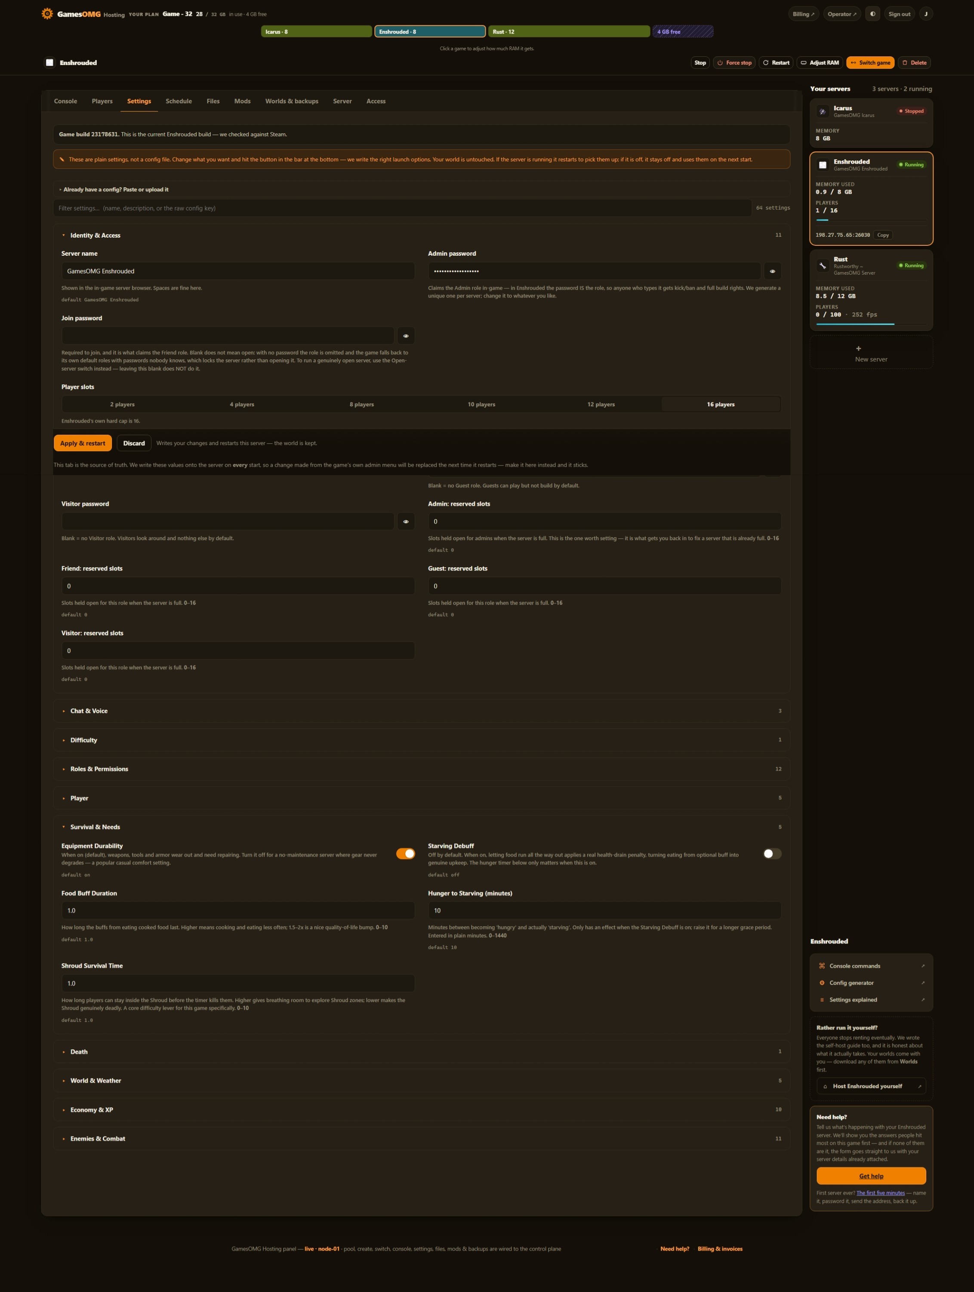Click Adjust RAM button
The height and width of the screenshot is (1292, 974).
(x=819, y=62)
